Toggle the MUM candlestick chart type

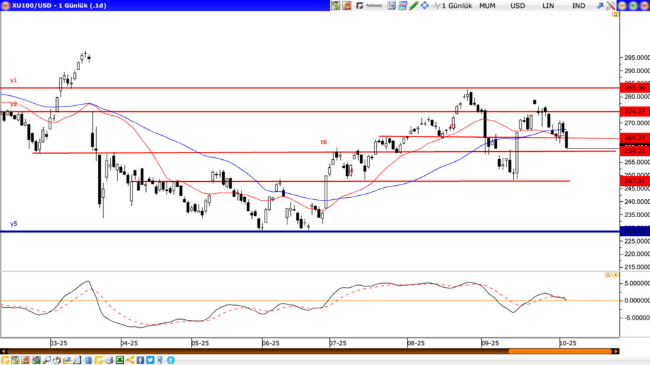point(487,5)
